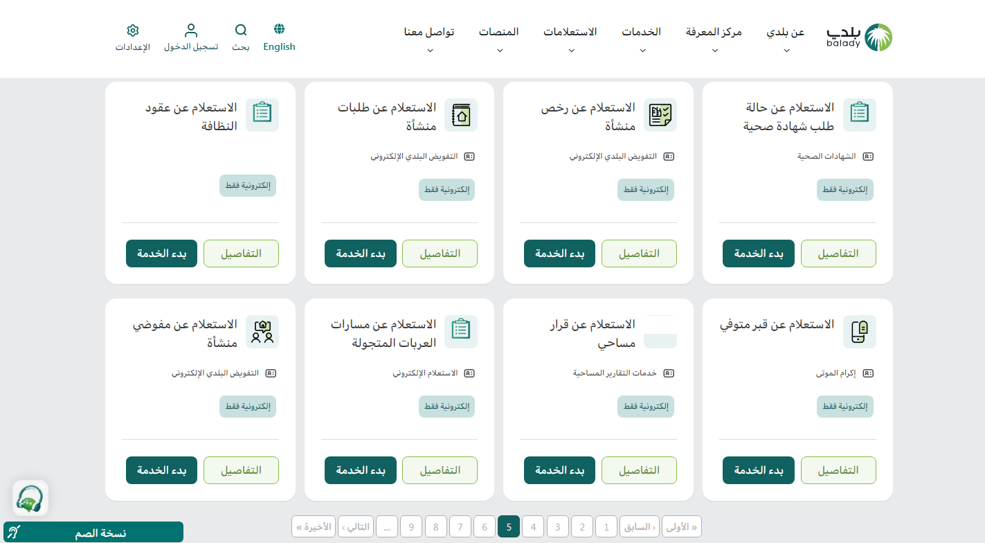
Task: Start service for قبر متوفي inquiry
Action: pyautogui.click(x=758, y=470)
